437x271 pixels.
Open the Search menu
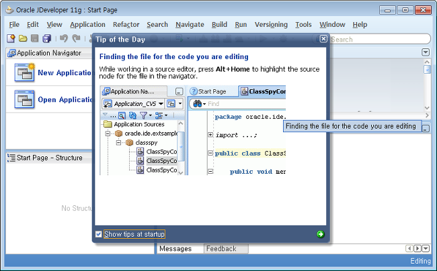tap(157, 24)
